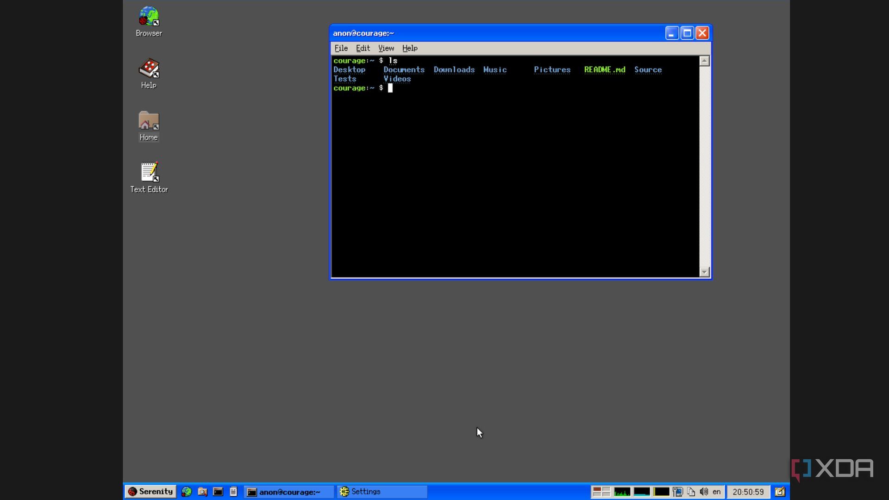Image resolution: width=889 pixels, height=500 pixels.
Task: Select the Settings taskbar button
Action: [x=382, y=492]
